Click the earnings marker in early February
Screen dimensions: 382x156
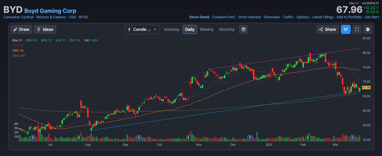point(308,138)
